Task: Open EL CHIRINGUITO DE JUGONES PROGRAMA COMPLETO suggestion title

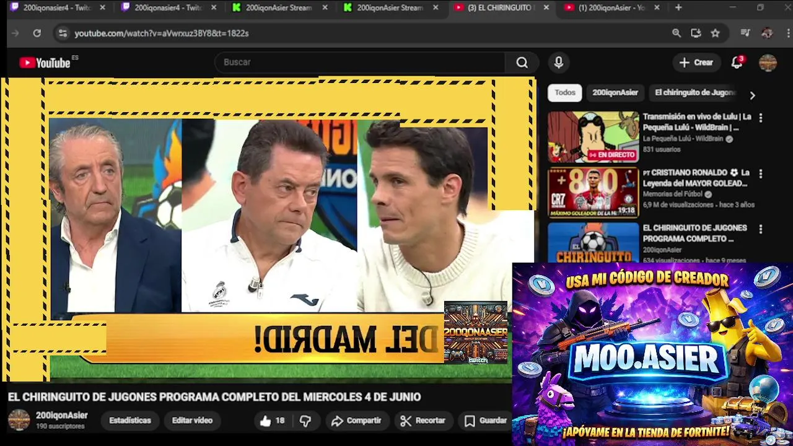Action: (694, 234)
